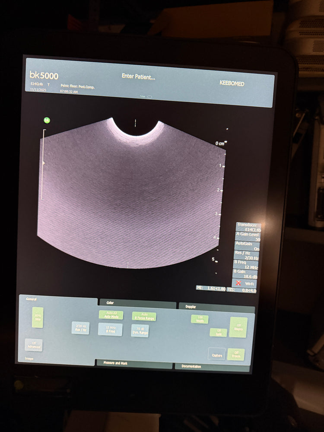Toggle the Biopsy guide button
324x432 pixels.
238,327
